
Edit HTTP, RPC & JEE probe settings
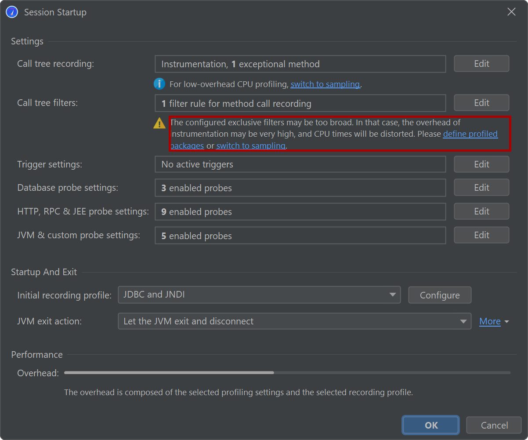pos(481,211)
